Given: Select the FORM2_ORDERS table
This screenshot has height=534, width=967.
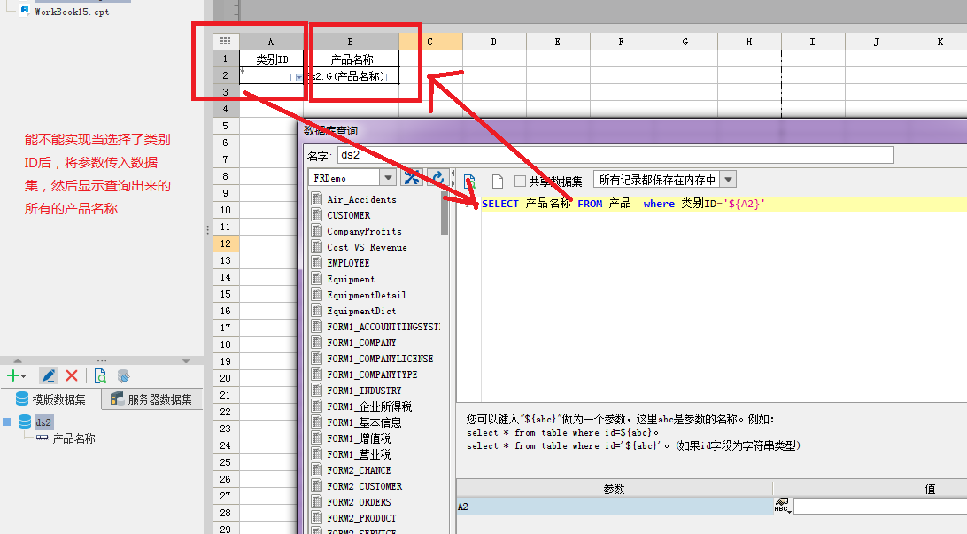Looking at the screenshot, I should 359,502.
